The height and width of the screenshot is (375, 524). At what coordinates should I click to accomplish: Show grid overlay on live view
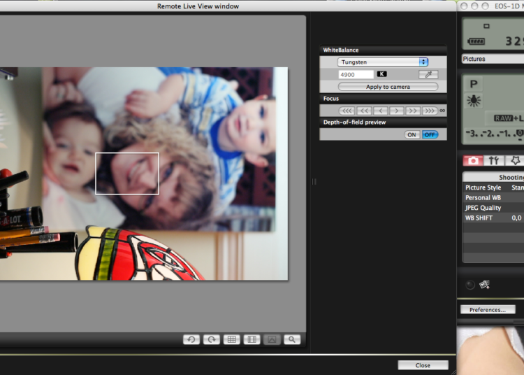click(x=231, y=339)
